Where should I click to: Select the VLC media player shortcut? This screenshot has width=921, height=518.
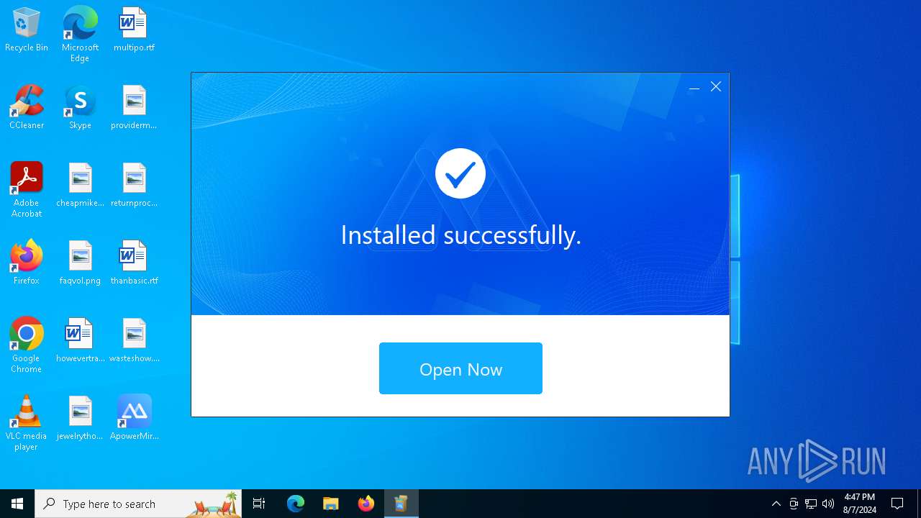point(27,423)
